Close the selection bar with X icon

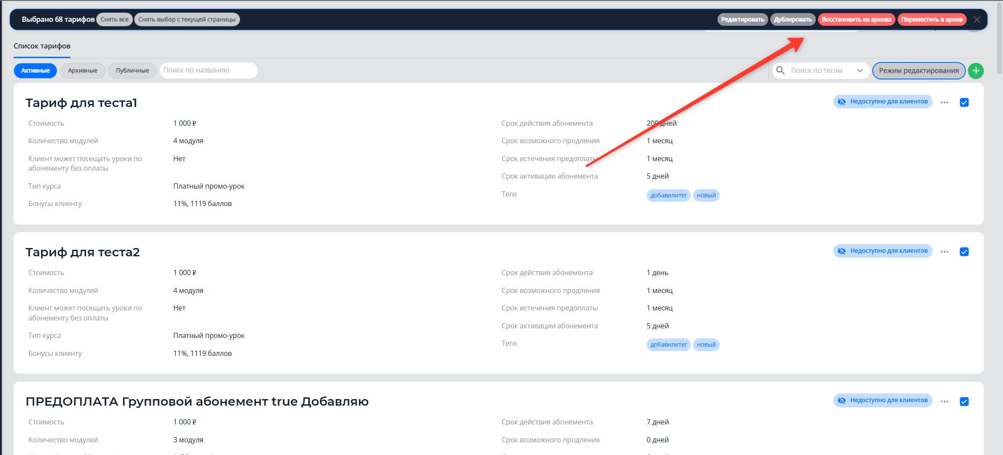tap(977, 20)
